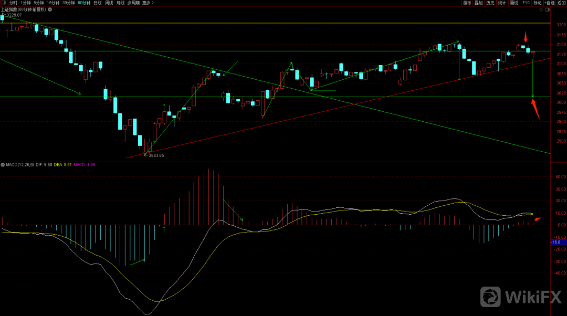567x316 pixels.
Task: Click the panel toggle icon at top-left
Action: [3, 3]
